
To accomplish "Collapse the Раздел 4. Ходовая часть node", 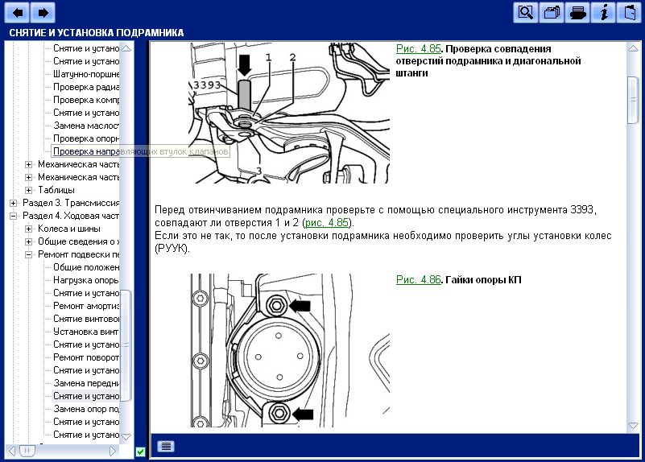I will (14, 217).
